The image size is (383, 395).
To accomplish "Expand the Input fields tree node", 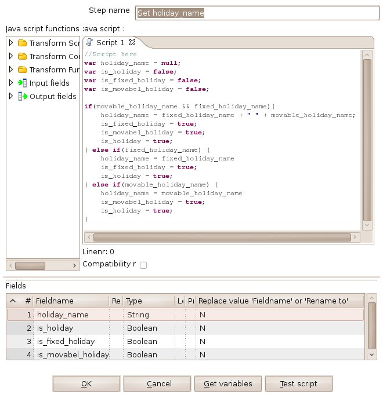I will coord(11,83).
